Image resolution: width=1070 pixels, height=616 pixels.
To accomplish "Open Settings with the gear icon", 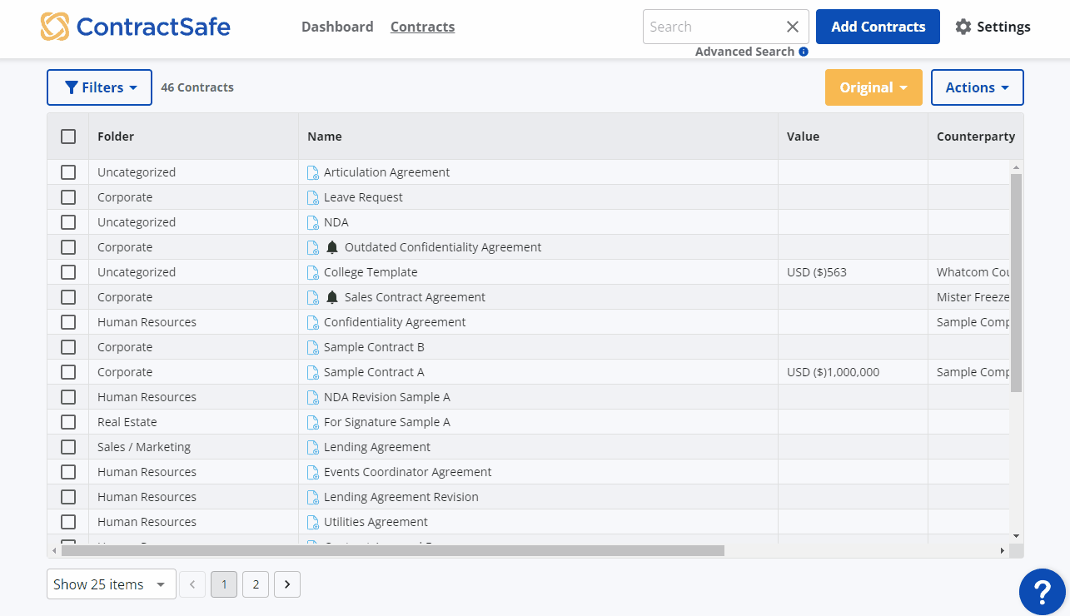I will [963, 27].
